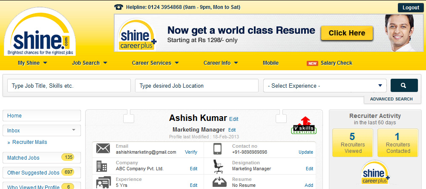The width and height of the screenshot is (426, 189).
Task: Open the 1 Recruiters Contacted tile
Action: coord(398,143)
